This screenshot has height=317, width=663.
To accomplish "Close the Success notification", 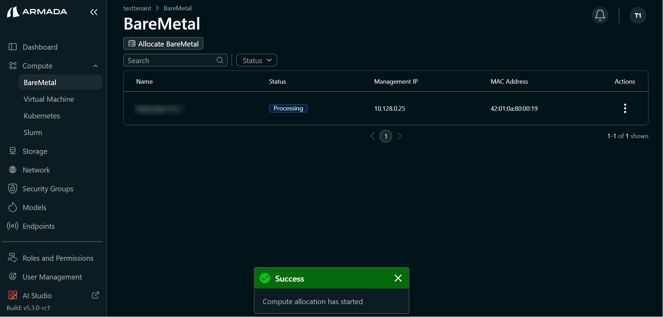I will (x=398, y=278).
